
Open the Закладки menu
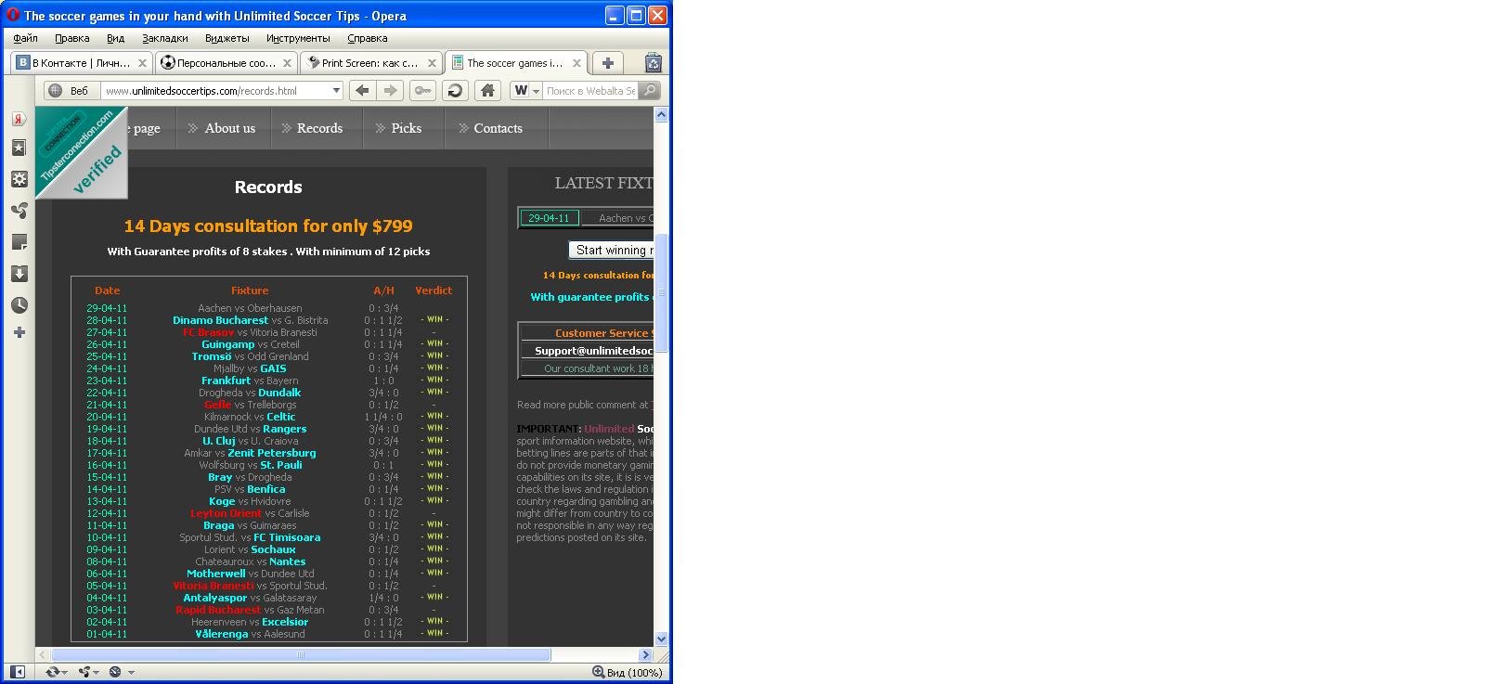165,38
